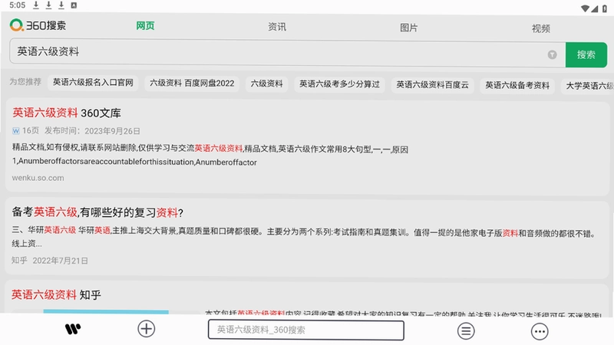The image size is (614, 345).
Task: Tap the 360搜索 logo
Action: tap(38, 25)
